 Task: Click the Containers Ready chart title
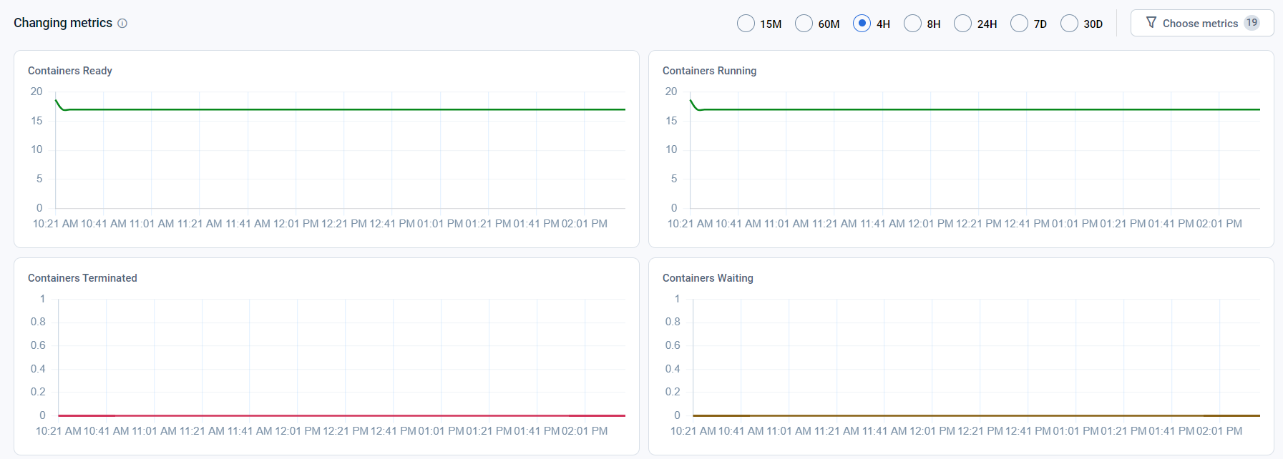pyautogui.click(x=70, y=71)
